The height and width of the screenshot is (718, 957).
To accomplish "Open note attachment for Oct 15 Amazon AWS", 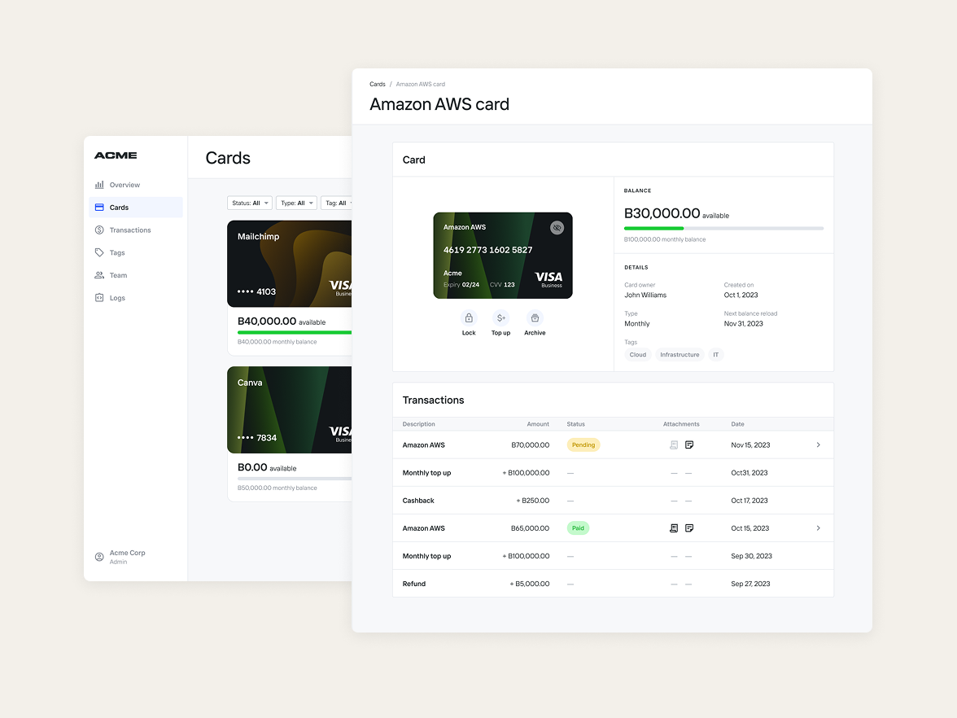I will (689, 528).
